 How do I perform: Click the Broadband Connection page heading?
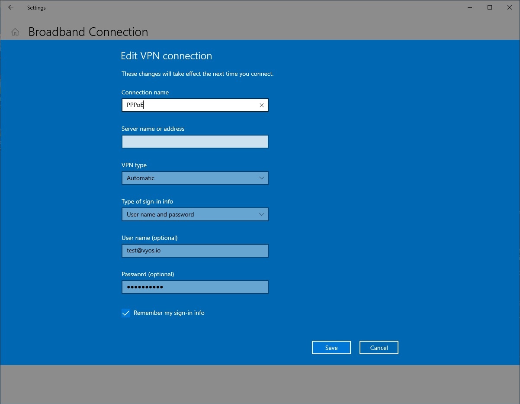click(x=88, y=32)
